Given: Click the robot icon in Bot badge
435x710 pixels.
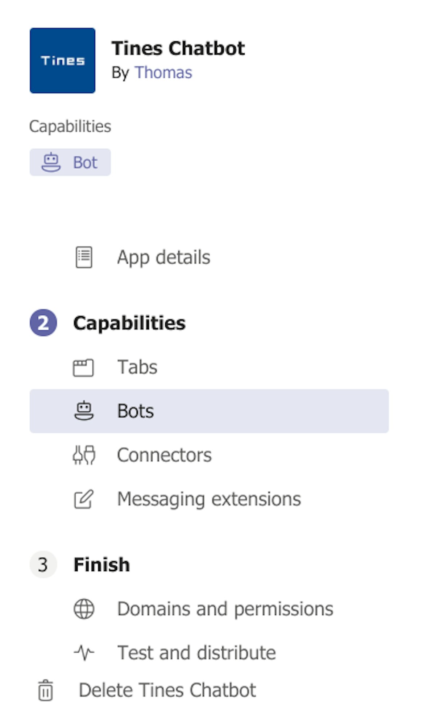Looking at the screenshot, I should (x=51, y=162).
